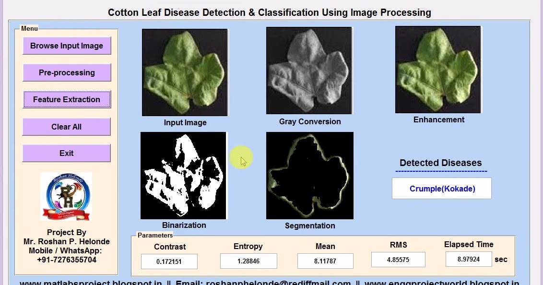The image size is (543, 285).
Task: Click the Gray Conversion image preview
Action: click(x=309, y=70)
